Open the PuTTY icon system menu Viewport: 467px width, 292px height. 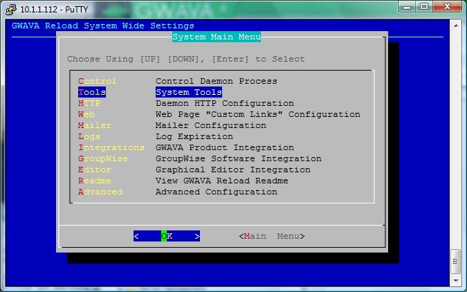tap(10, 9)
